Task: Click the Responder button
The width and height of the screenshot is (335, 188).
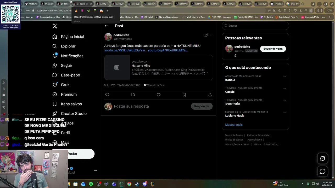Action: pos(202,106)
